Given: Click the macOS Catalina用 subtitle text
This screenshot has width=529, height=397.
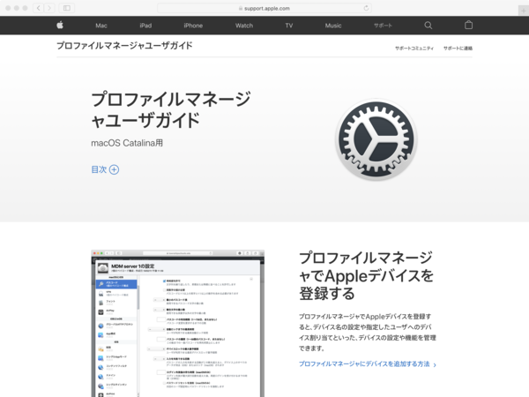Looking at the screenshot, I should [127, 143].
